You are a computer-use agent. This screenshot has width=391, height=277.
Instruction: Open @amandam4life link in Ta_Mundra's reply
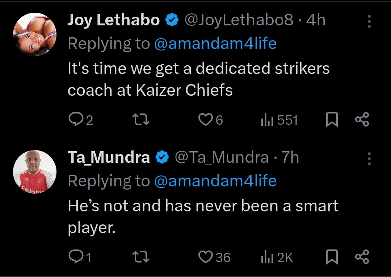coord(215,181)
